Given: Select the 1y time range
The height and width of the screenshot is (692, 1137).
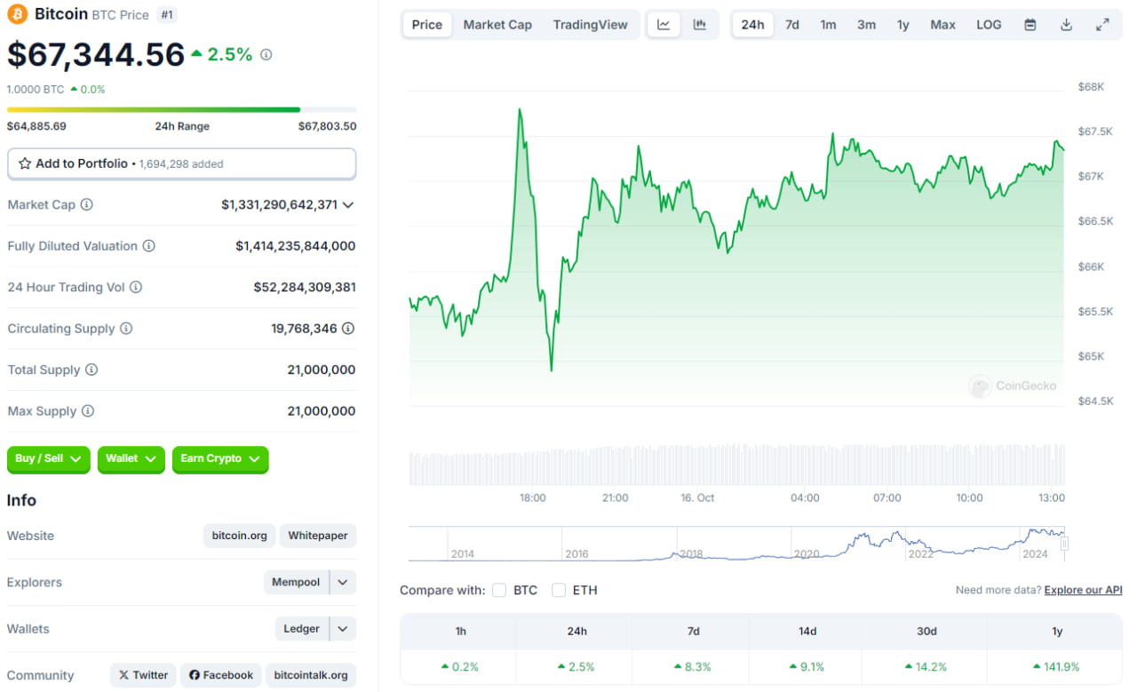Looking at the screenshot, I should [903, 25].
